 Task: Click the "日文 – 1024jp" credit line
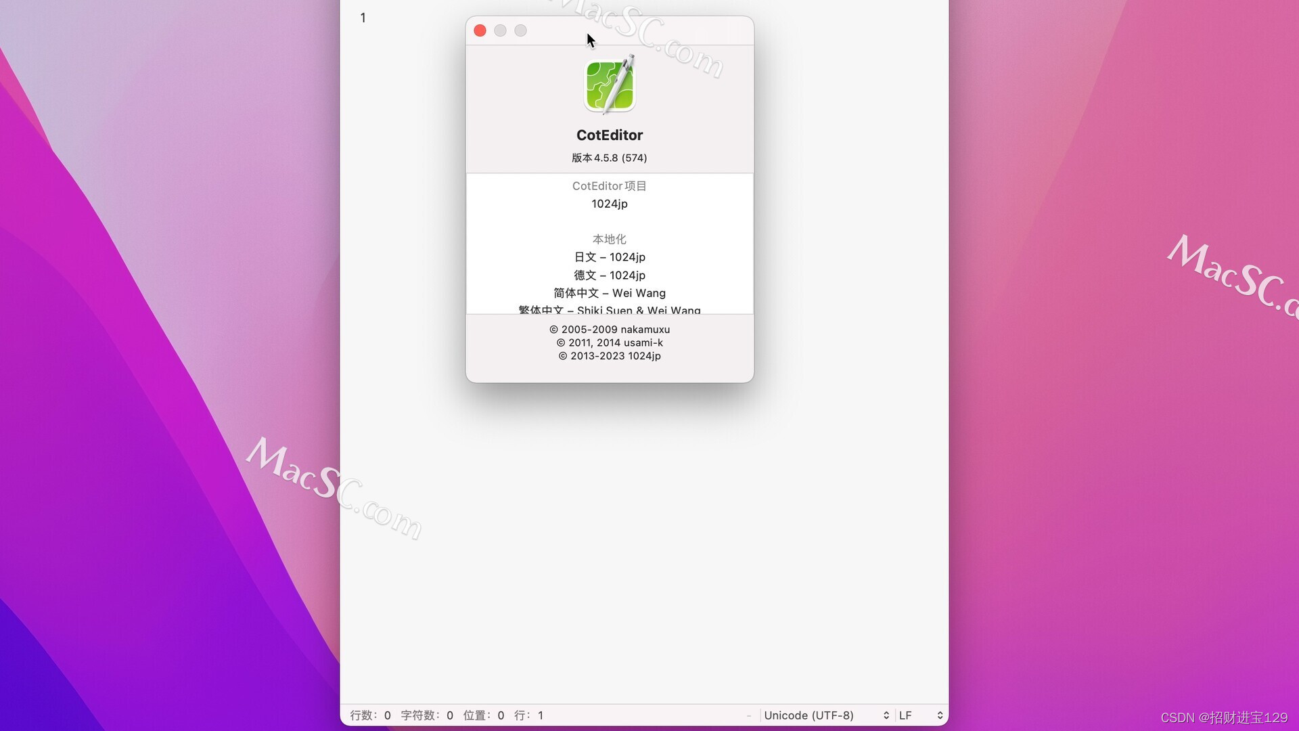[x=610, y=257]
